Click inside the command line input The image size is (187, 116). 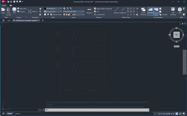(x=97, y=110)
